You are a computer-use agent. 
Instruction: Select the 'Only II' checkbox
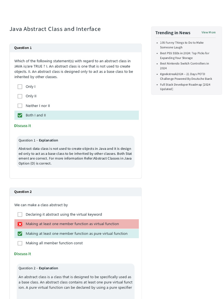click(20, 96)
